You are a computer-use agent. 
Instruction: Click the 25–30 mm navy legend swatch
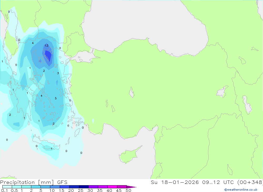(x=84, y=187)
